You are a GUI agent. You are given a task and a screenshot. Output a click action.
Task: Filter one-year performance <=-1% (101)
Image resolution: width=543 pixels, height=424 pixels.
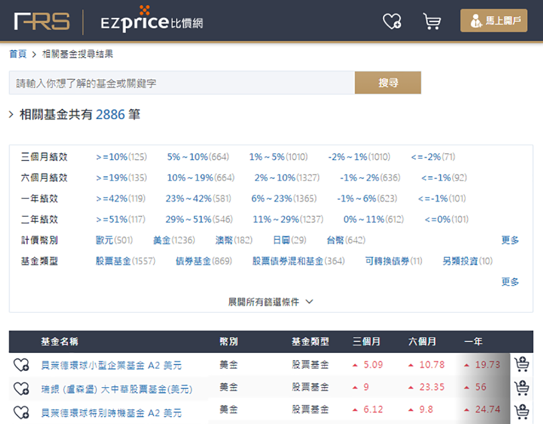point(442,198)
